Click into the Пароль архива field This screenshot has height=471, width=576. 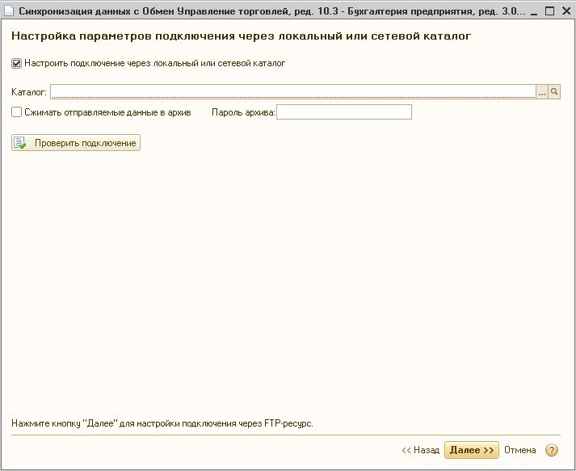(x=343, y=112)
